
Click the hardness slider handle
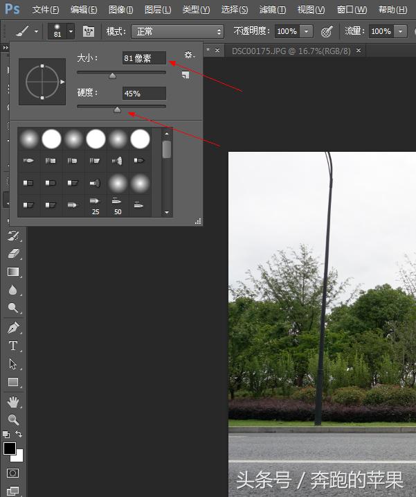tap(117, 110)
